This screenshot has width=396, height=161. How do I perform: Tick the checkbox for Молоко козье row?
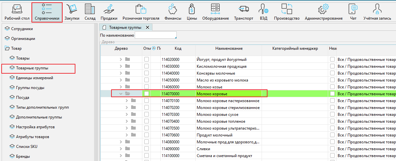pyautogui.click(x=147, y=87)
